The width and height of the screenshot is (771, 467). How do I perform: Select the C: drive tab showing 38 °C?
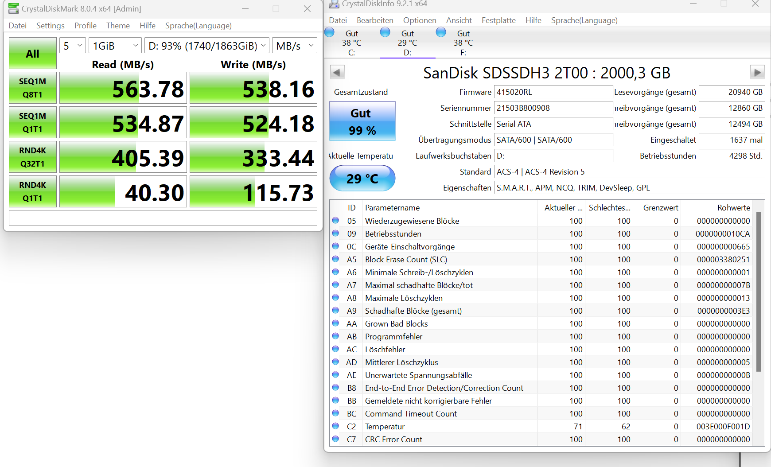click(x=352, y=43)
